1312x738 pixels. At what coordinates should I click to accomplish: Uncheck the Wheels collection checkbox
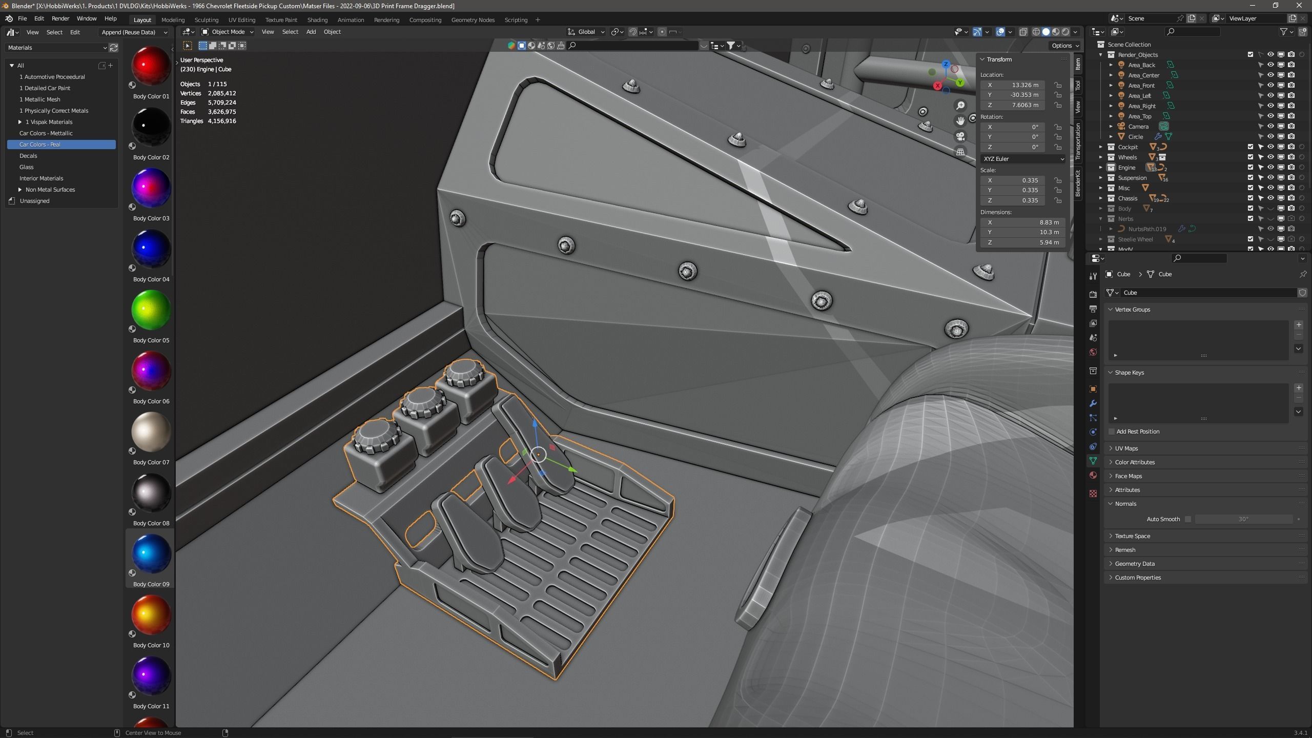[x=1250, y=157]
